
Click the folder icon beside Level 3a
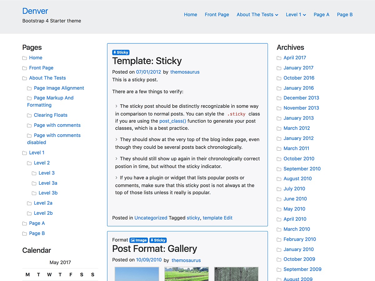pos(34,183)
